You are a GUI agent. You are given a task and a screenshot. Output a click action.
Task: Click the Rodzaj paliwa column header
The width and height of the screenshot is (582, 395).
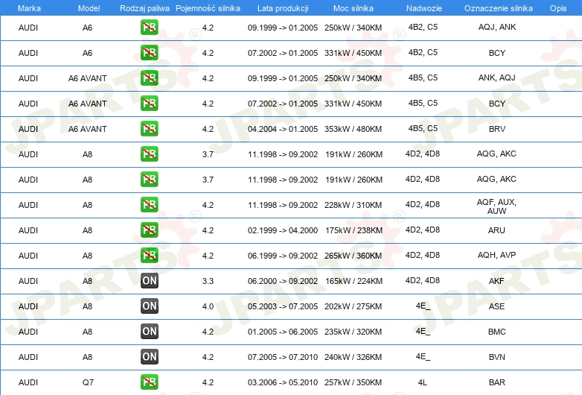[144, 8]
